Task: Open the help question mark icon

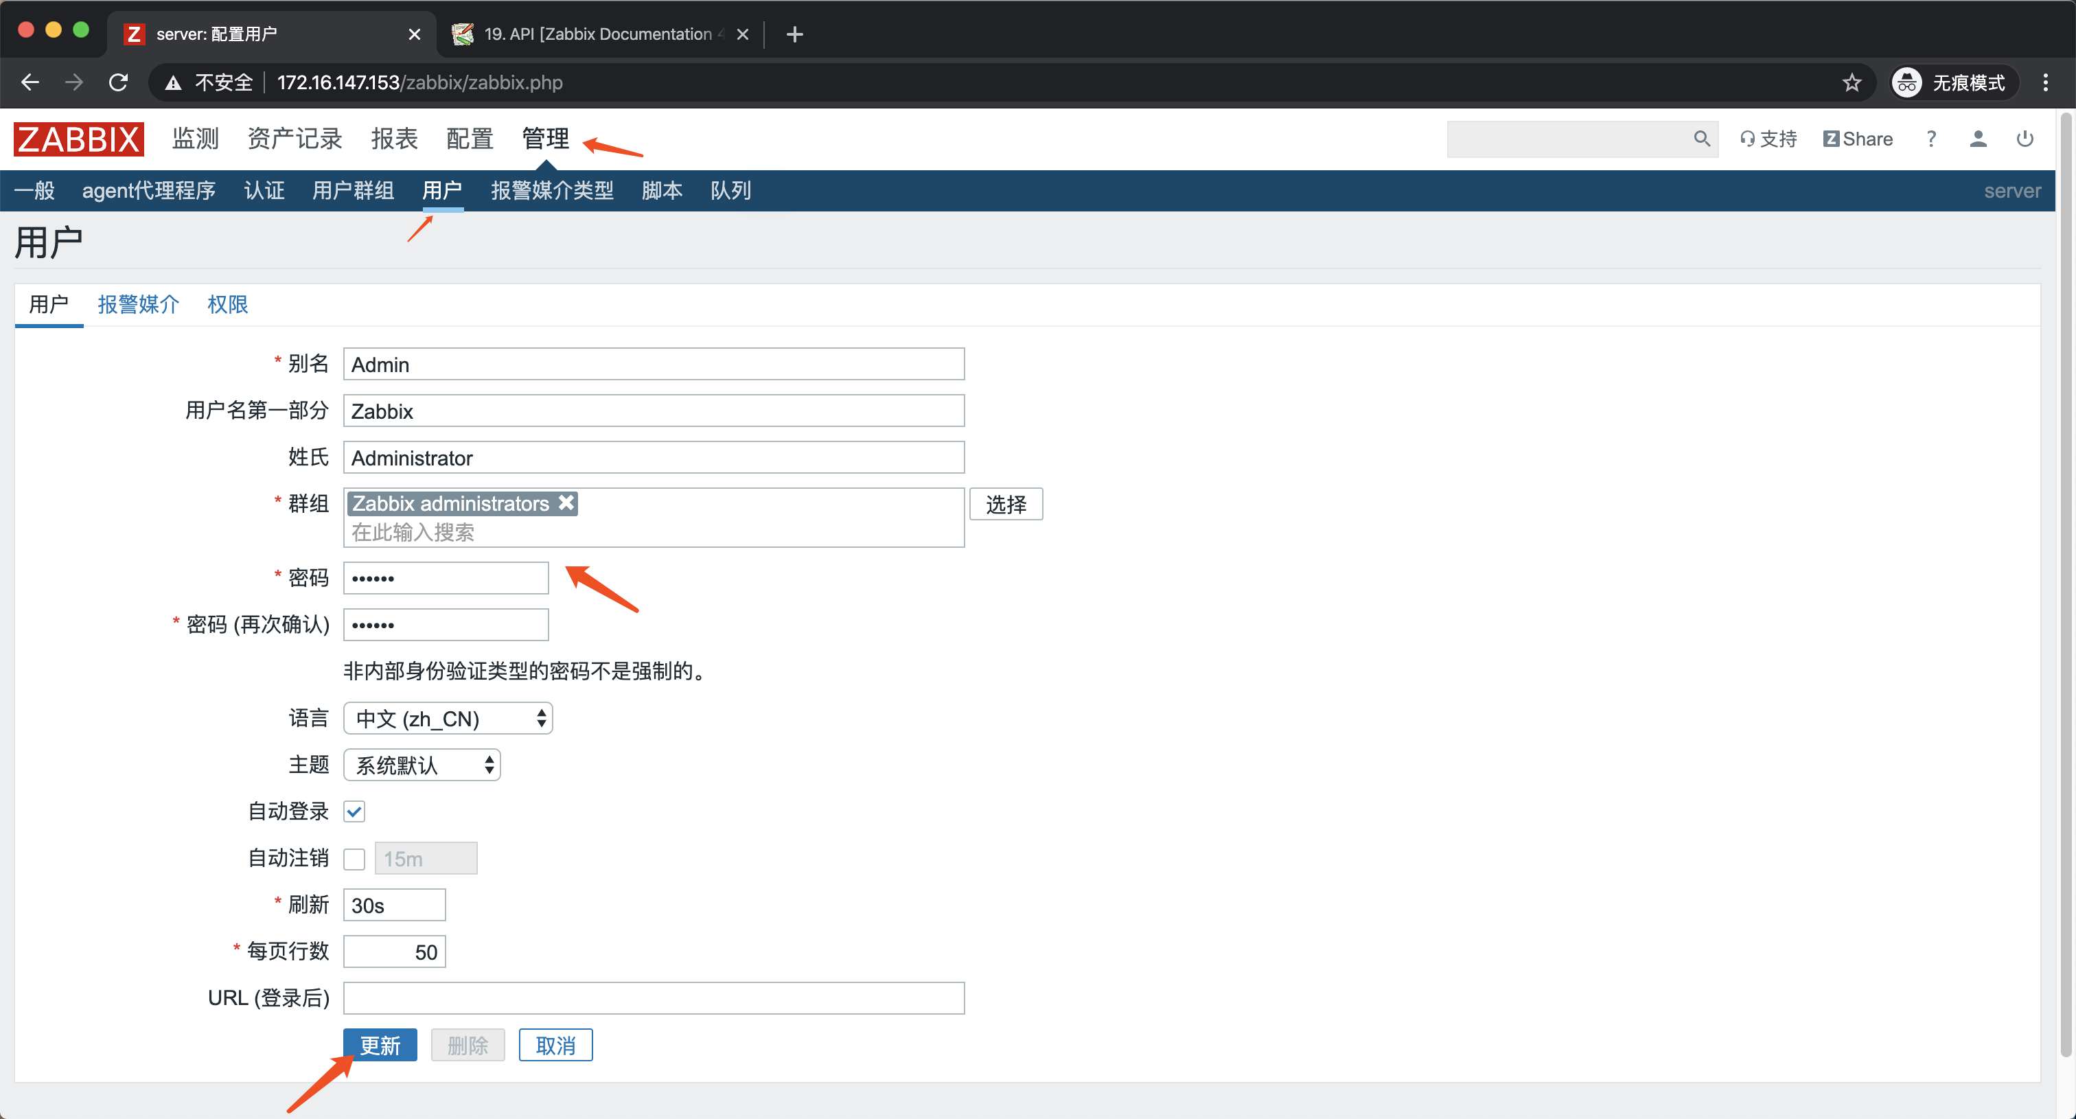Action: click(1931, 139)
